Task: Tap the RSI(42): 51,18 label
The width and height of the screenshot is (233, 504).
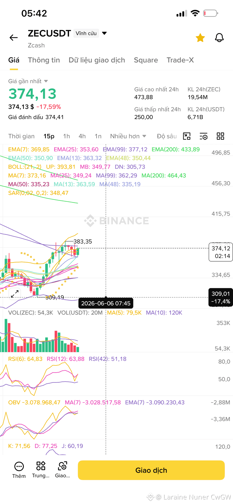Action: pyautogui.click(x=107, y=359)
